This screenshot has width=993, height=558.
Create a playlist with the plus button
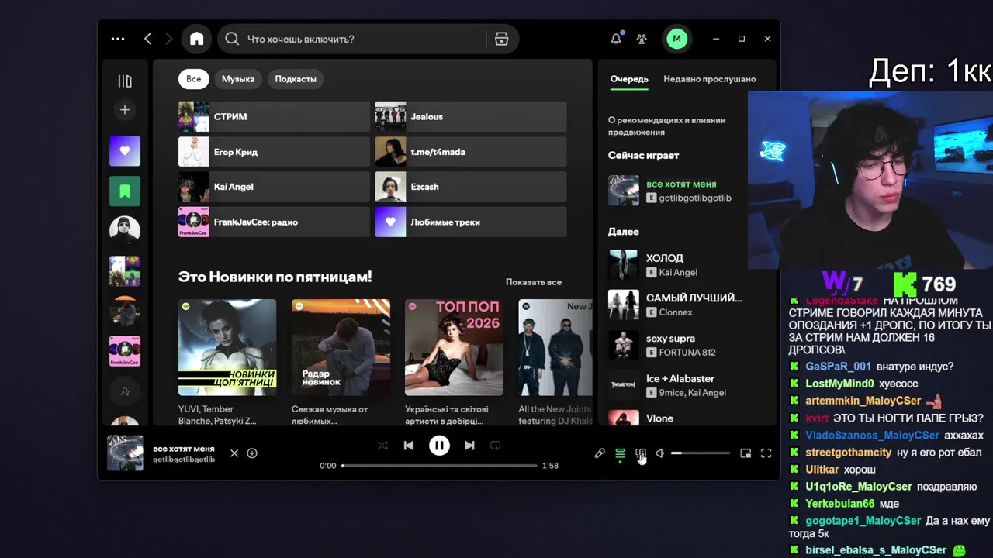125,110
